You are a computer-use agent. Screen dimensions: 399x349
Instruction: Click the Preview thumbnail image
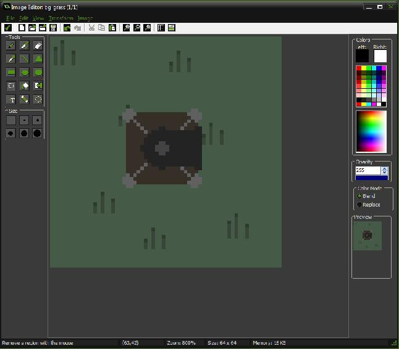coord(367,236)
